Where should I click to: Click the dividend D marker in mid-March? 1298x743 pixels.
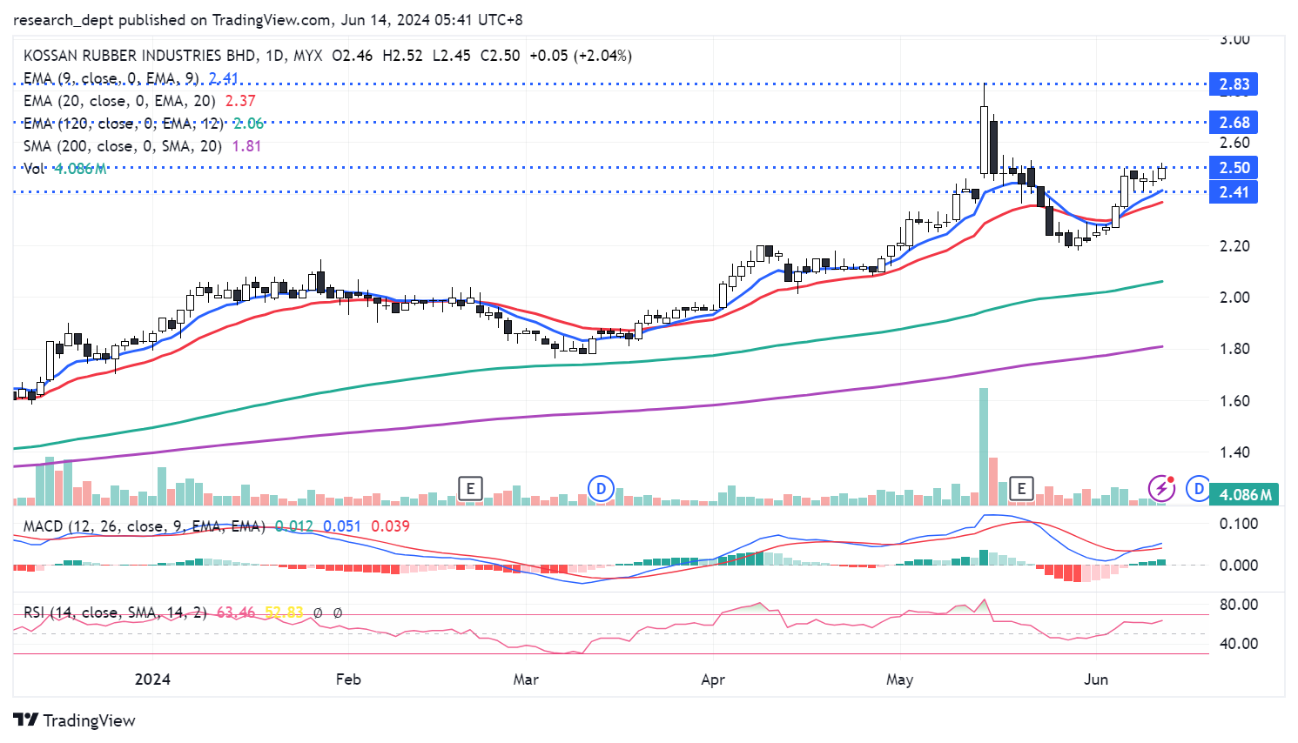coord(600,488)
